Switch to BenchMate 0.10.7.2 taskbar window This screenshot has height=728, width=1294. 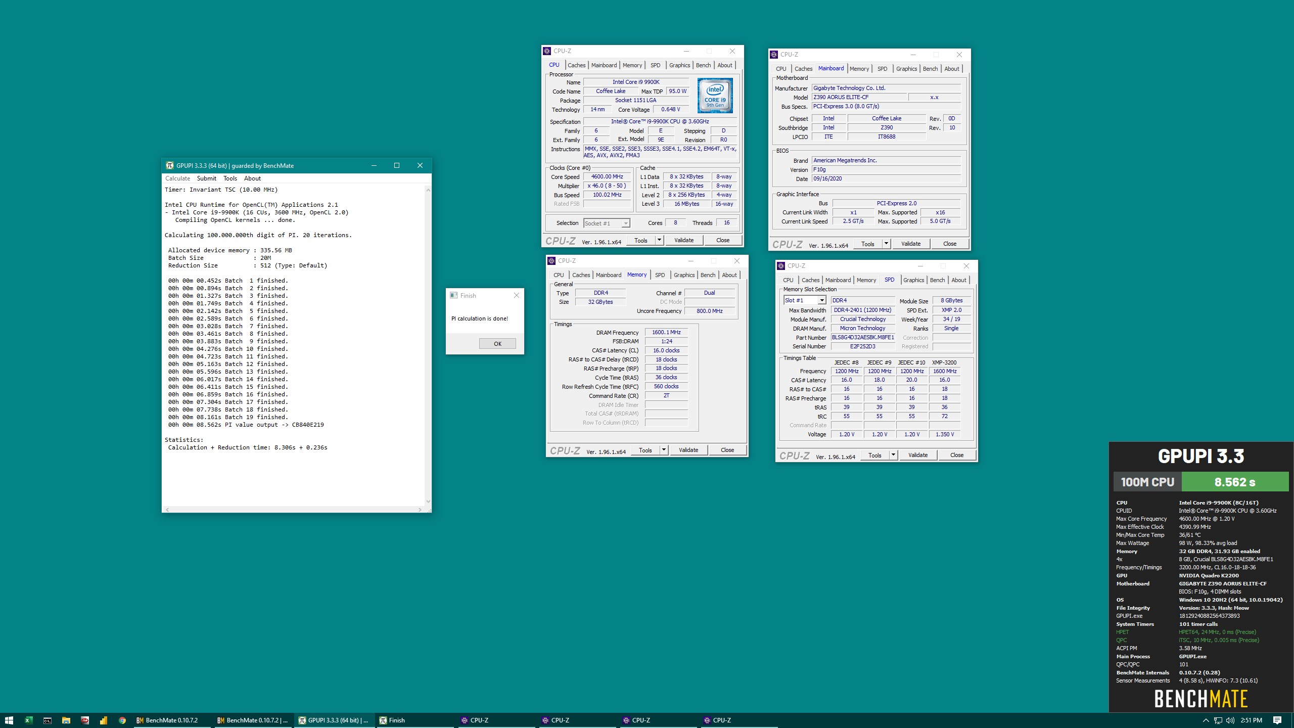(x=171, y=720)
